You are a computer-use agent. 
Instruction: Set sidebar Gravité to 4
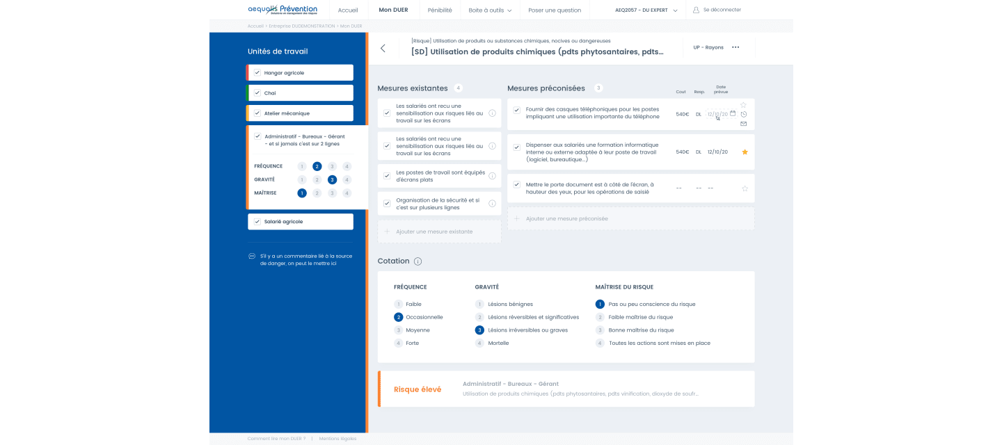click(347, 179)
